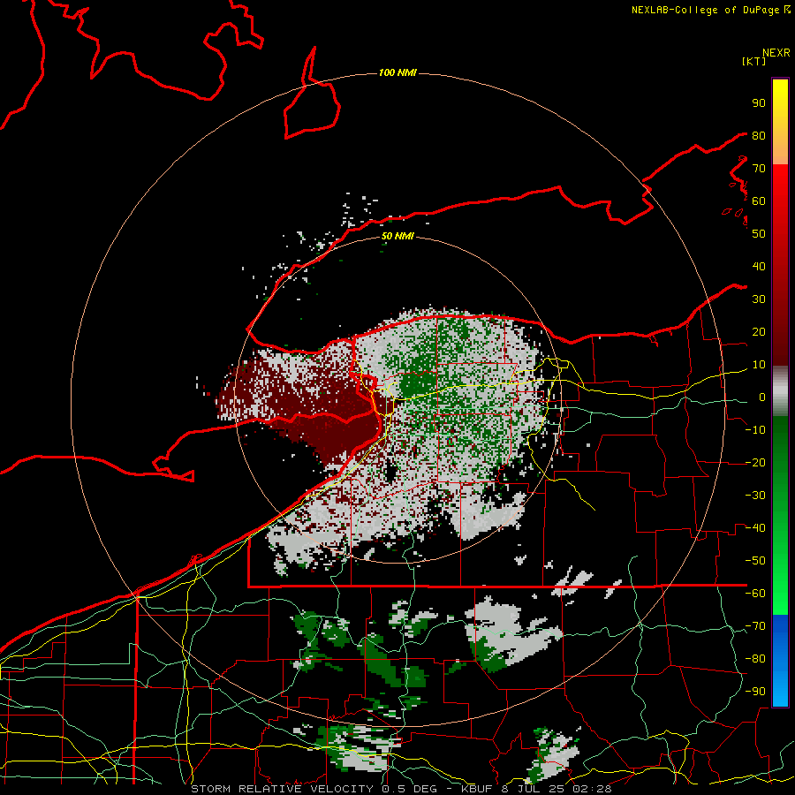Click the -40 value on the velocity scale
Screen dimensions: 795x795
coord(755,528)
